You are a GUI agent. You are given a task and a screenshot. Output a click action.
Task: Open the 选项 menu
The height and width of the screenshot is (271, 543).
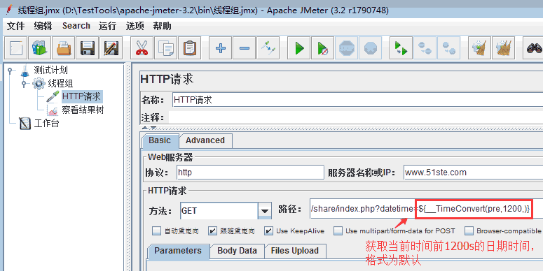pyautogui.click(x=135, y=26)
